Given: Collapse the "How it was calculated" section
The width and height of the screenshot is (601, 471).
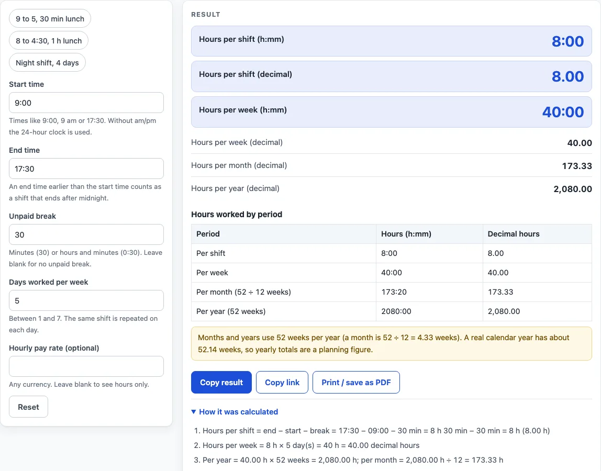Looking at the screenshot, I should pos(235,411).
